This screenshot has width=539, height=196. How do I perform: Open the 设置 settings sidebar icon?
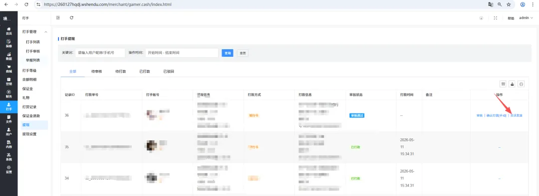tap(8, 169)
